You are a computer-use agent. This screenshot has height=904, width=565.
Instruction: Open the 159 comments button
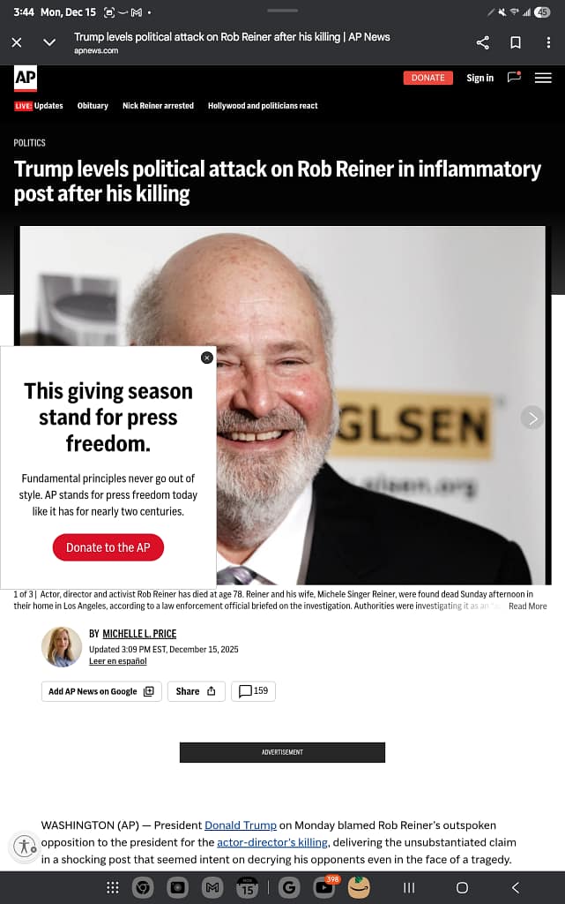point(253,690)
